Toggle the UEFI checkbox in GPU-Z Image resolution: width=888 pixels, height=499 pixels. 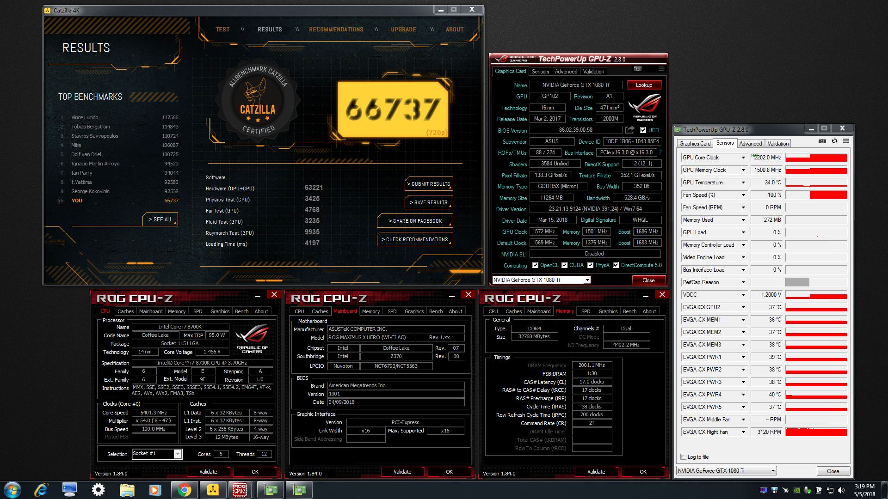pos(643,130)
